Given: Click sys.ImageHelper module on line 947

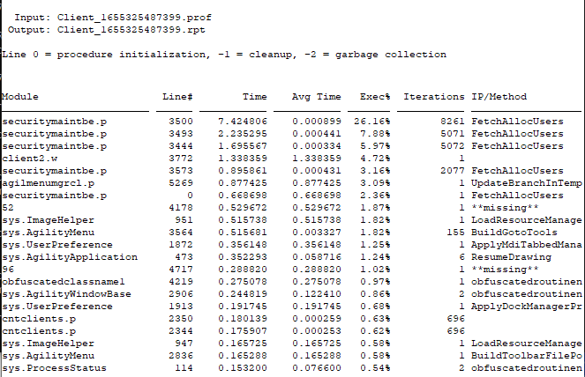Looking at the screenshot, I should 48,344.
